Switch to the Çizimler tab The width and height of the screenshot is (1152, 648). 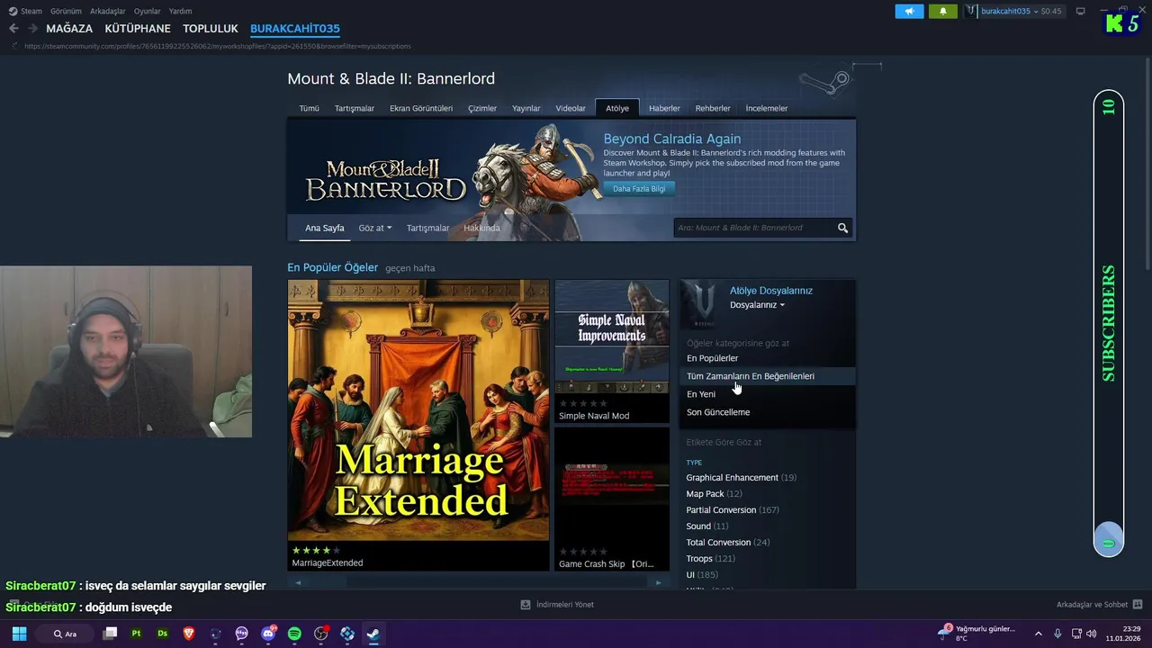pos(482,108)
